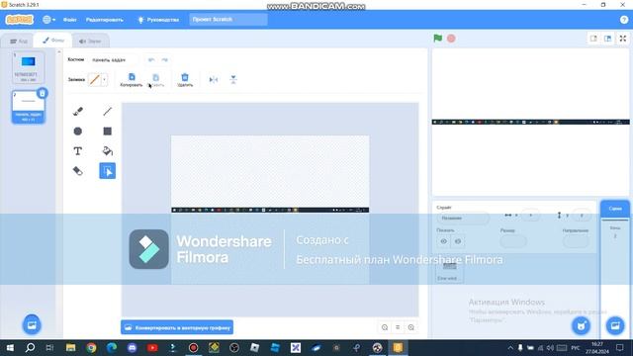The height and width of the screenshot is (356, 633).
Task: Edit the costume name field
Action: [115, 59]
